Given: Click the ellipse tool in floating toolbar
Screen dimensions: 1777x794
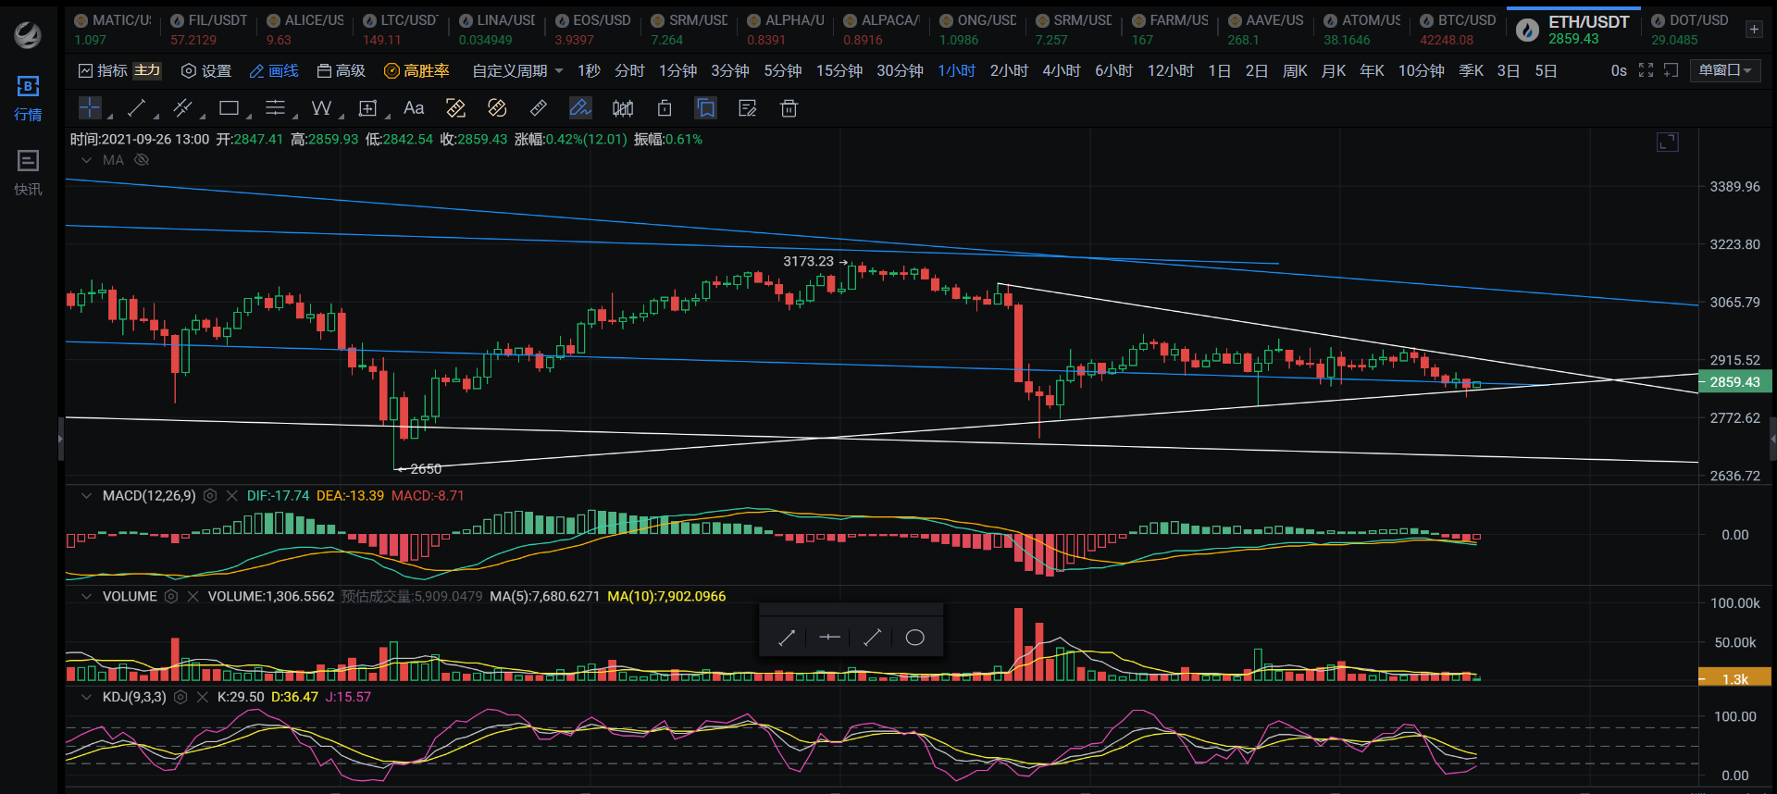Looking at the screenshot, I should point(914,638).
